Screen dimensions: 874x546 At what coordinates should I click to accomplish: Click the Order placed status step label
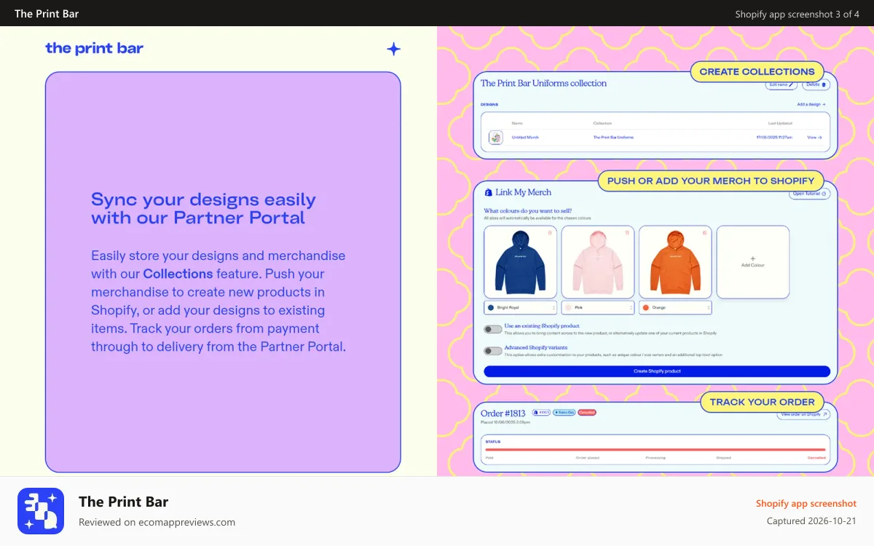587,458
